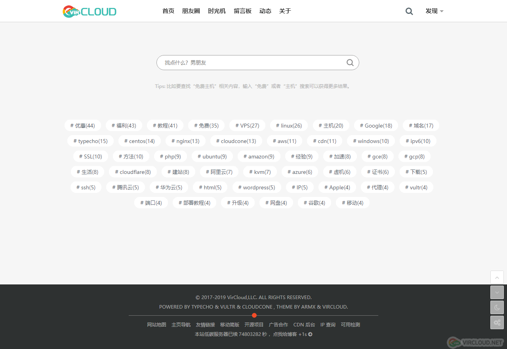Viewport: 507px width, 349px height.
Task: Click 点我给博客 +1s link
Action: tap(293, 334)
